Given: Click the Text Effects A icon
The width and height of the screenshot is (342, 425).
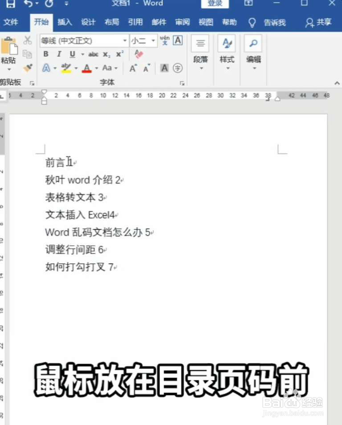Looking at the screenshot, I should [x=46, y=68].
